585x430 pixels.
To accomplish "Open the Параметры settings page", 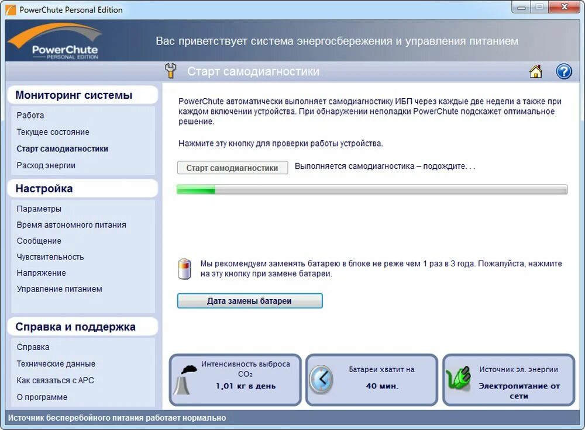I will point(39,209).
